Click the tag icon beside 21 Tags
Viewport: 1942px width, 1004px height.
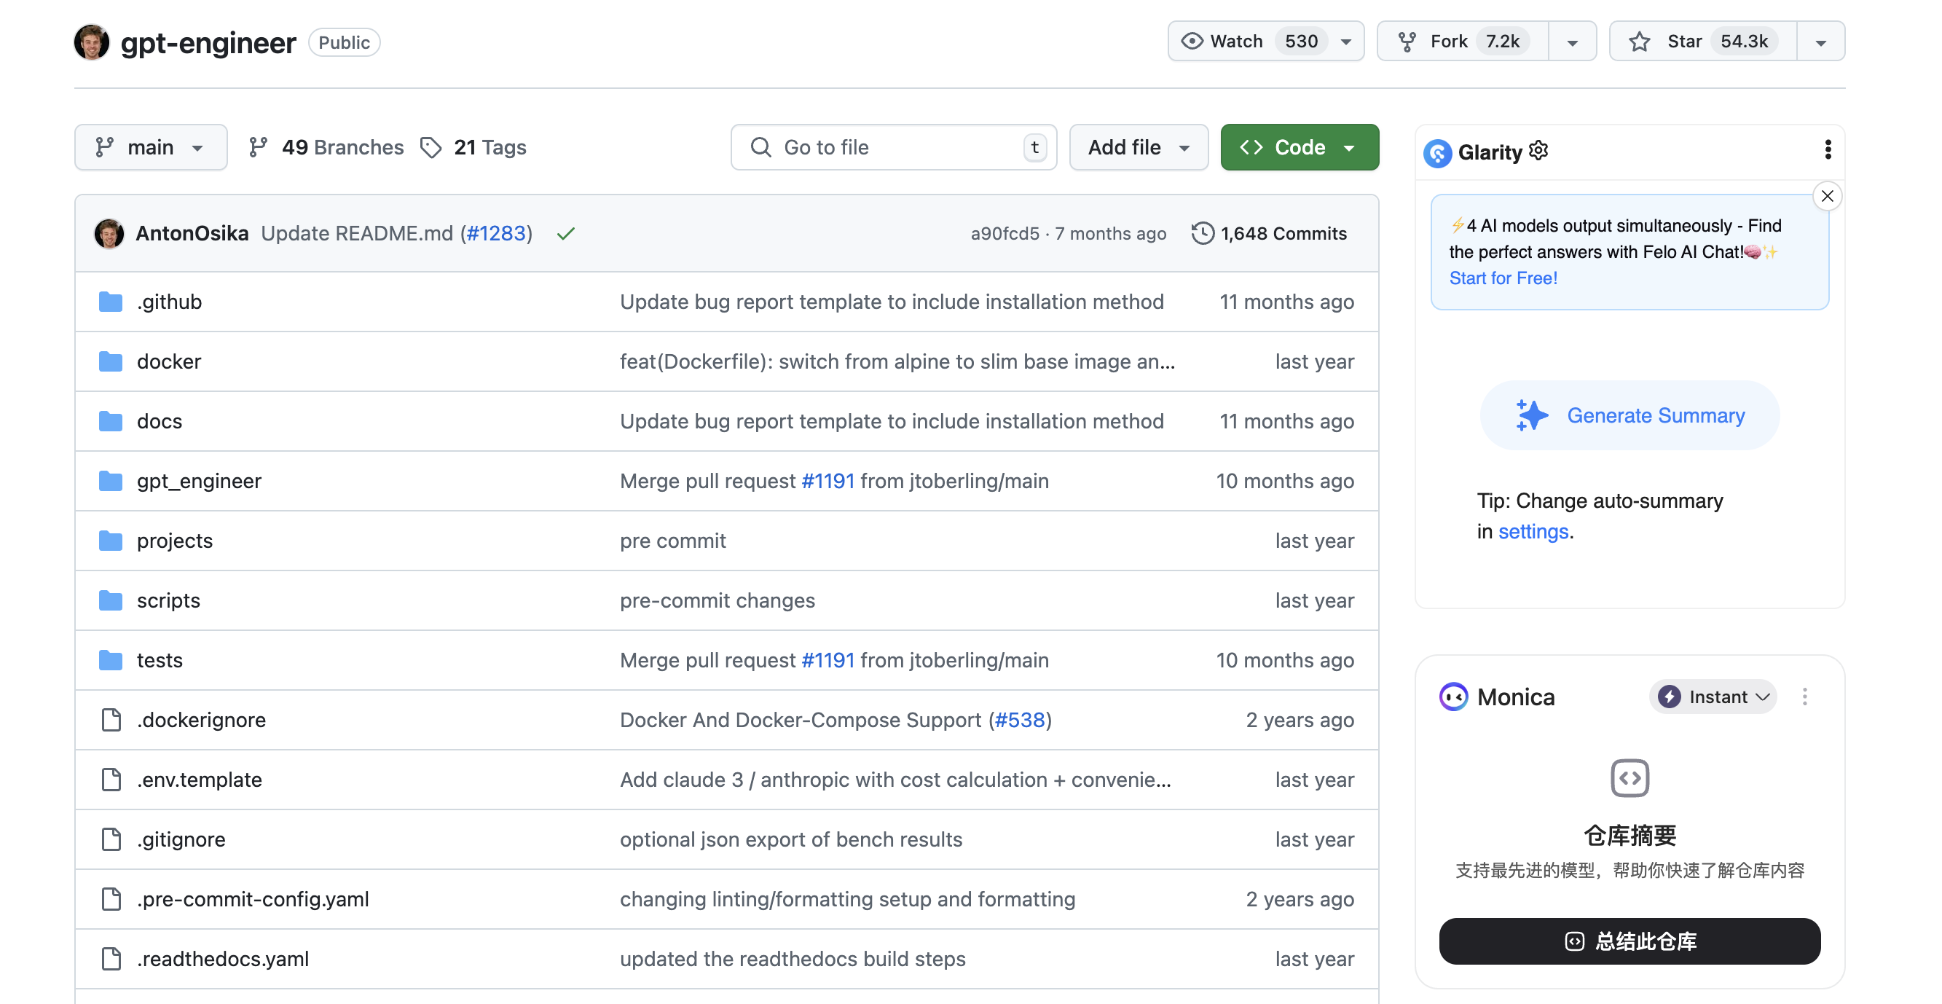[431, 147]
